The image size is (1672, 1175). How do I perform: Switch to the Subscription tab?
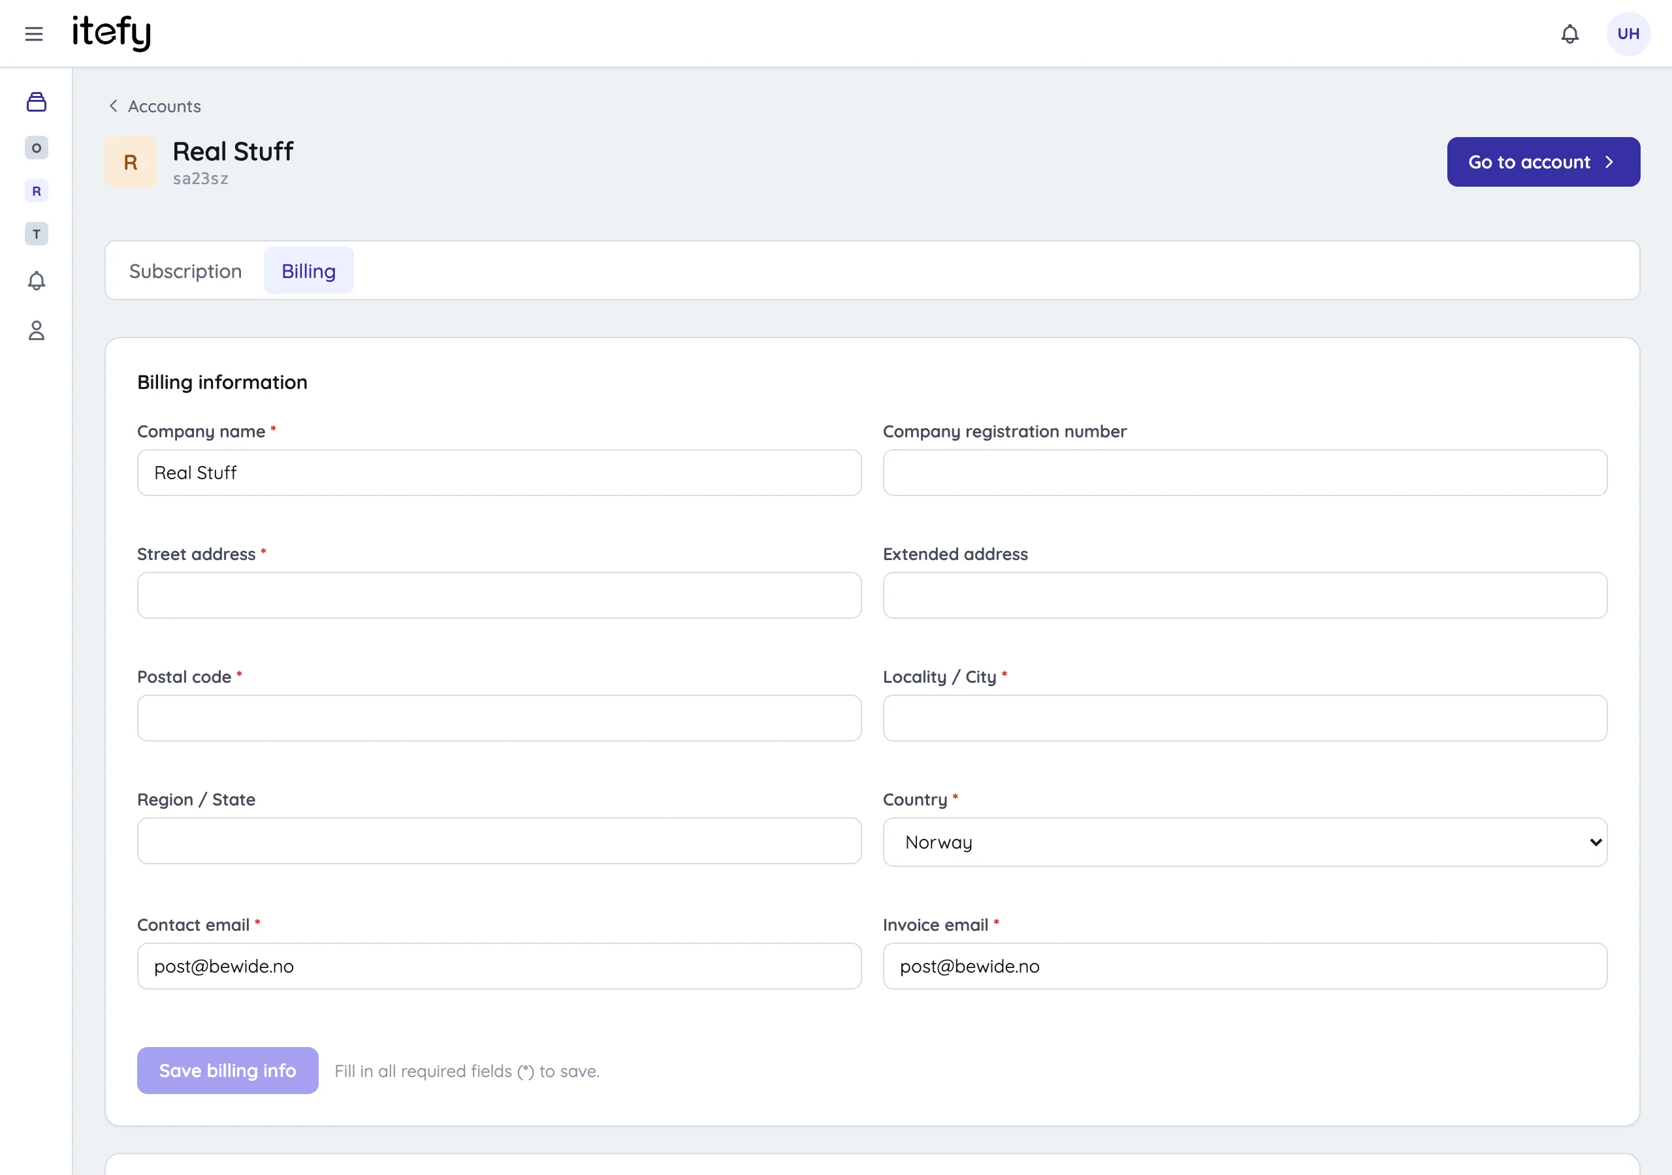[185, 271]
